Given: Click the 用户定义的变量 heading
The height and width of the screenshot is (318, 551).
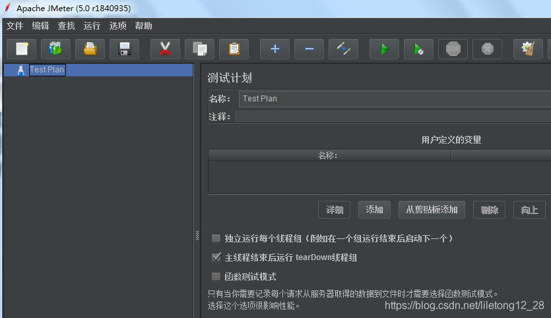Looking at the screenshot, I should 451,140.
